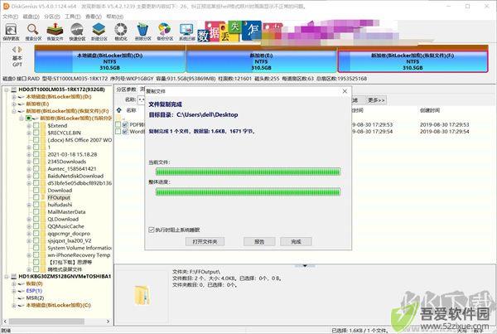The image size is (497, 334).
Task: Click the New Partition (新建分区) toolbar icon
Action: click(x=99, y=30)
